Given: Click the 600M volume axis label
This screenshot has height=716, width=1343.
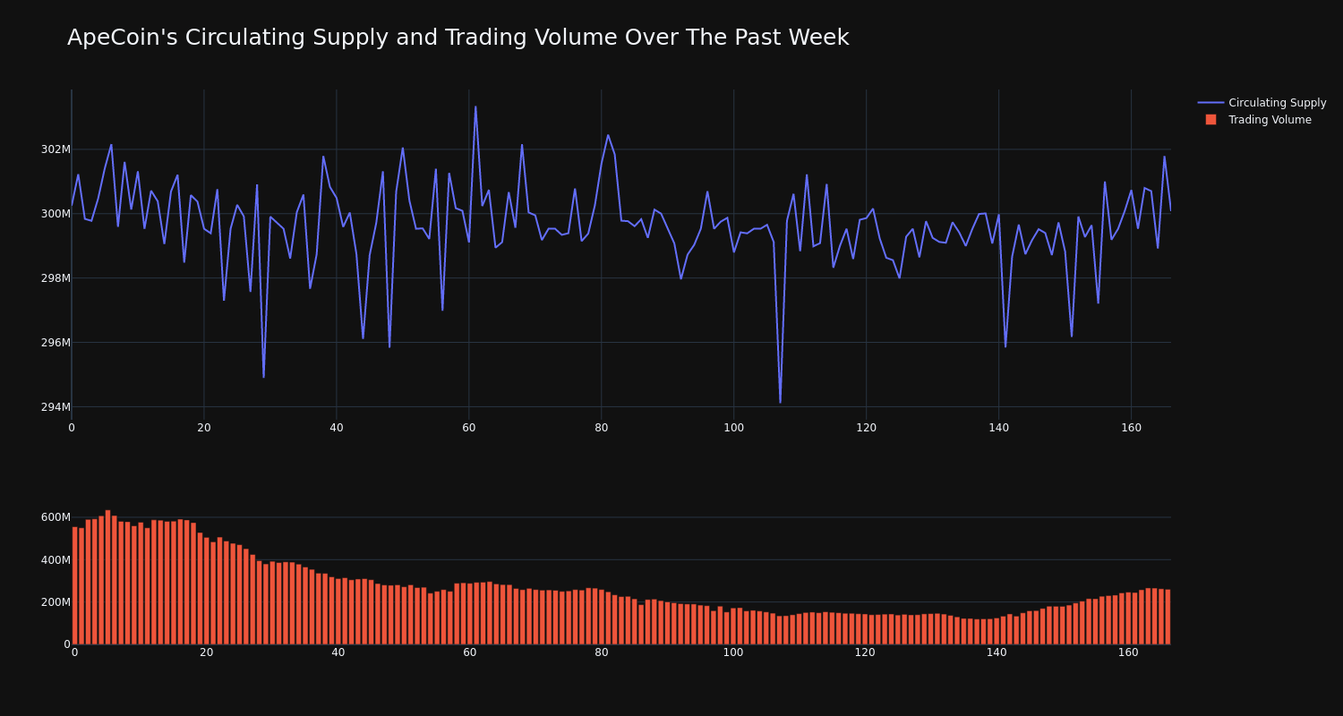Looking at the screenshot, I should click(x=56, y=517).
